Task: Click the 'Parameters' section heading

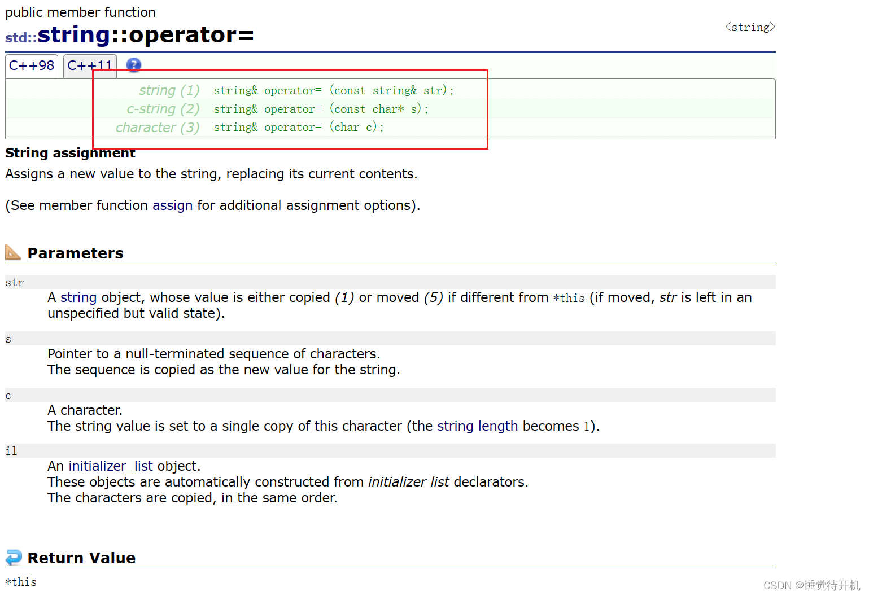Action: [75, 253]
